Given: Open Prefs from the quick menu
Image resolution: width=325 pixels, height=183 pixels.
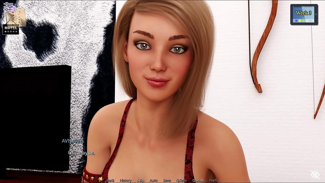Looking at the screenshot, I should pyautogui.click(x=213, y=180).
